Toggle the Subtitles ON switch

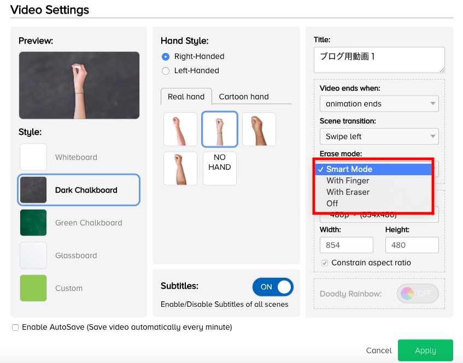pos(273,287)
